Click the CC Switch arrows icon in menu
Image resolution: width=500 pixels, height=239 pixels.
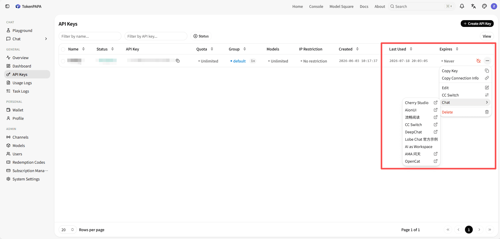tap(487, 95)
